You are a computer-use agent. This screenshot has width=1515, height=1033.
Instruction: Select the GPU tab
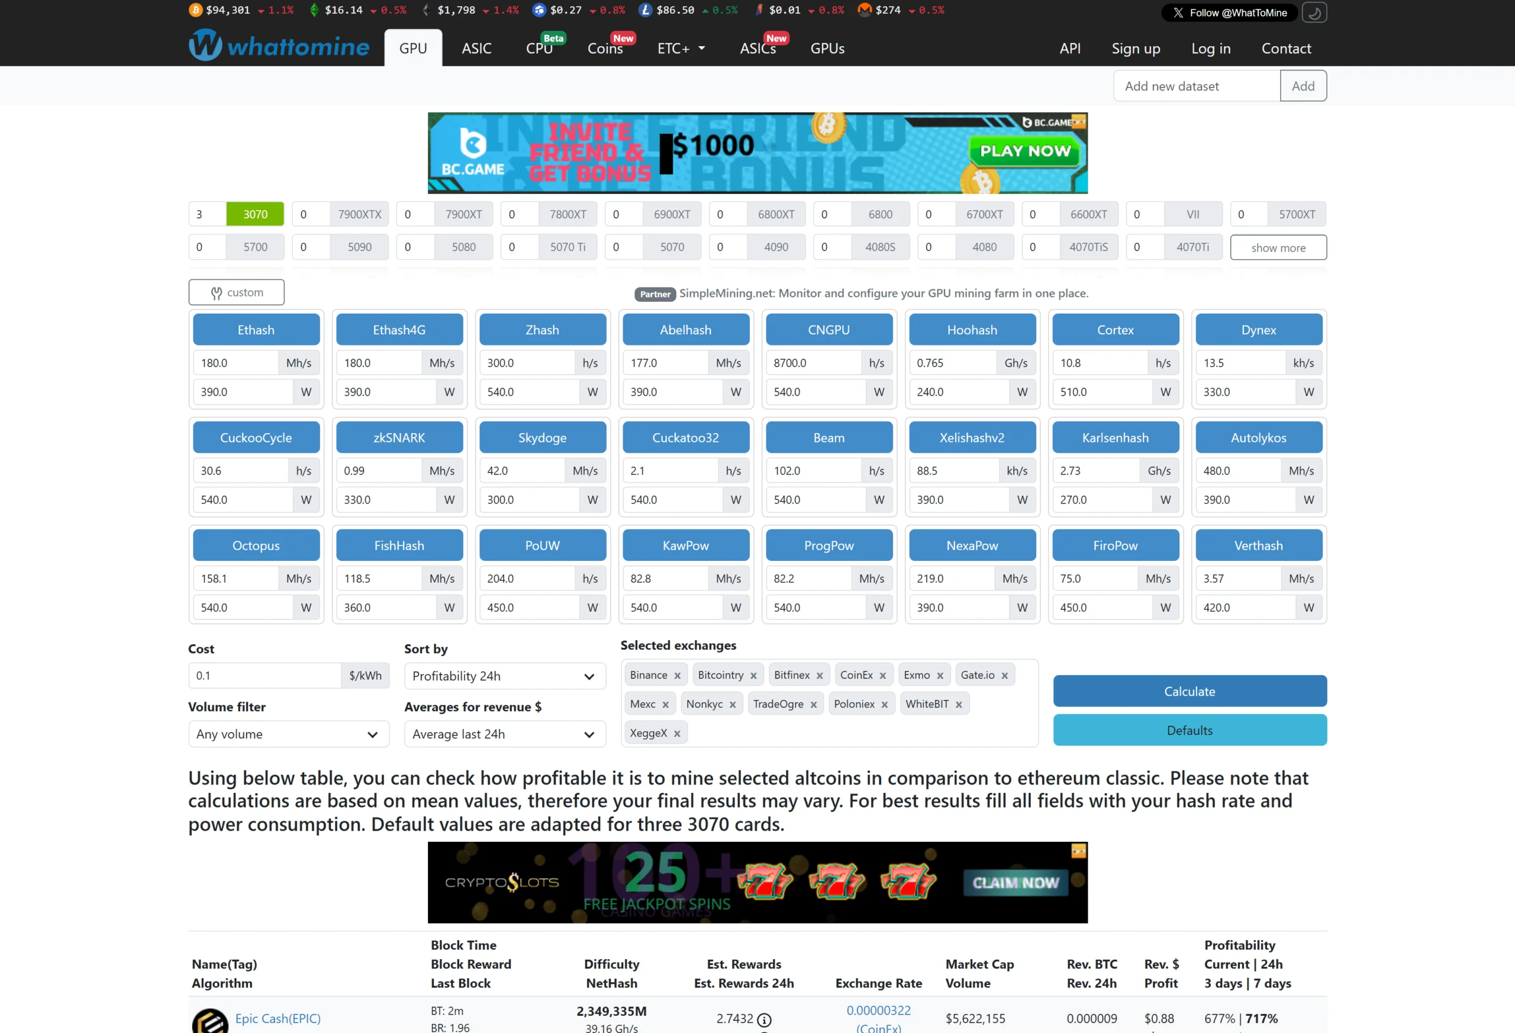pyautogui.click(x=413, y=49)
